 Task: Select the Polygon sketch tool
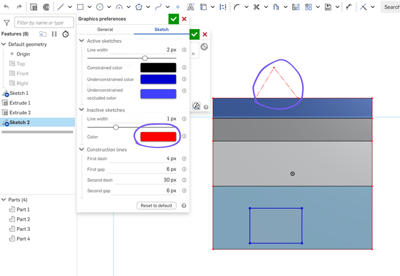pos(139,7)
